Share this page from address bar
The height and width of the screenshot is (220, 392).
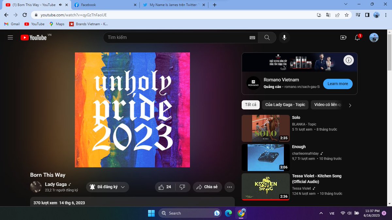pos(337,15)
